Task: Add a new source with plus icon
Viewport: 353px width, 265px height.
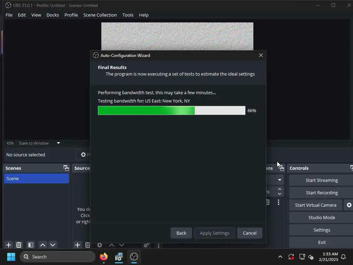Action: click(78, 245)
